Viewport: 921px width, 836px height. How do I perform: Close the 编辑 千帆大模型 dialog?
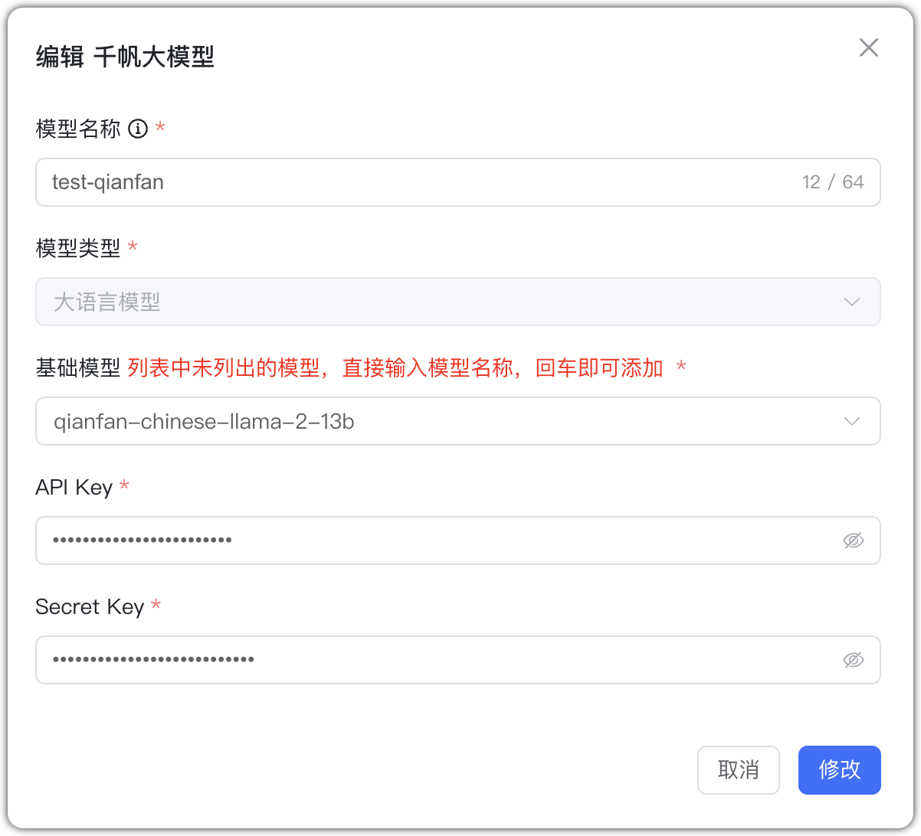click(x=869, y=47)
